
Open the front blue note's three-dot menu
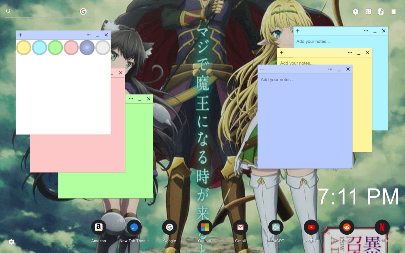(x=330, y=69)
